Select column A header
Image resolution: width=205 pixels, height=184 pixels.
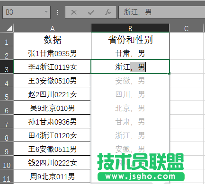(x=52, y=29)
